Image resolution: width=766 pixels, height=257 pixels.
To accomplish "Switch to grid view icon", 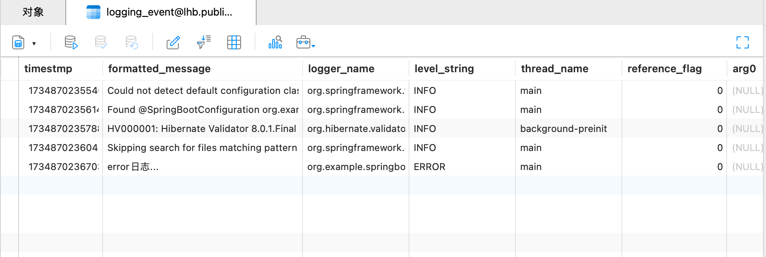I will (234, 42).
